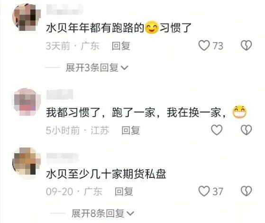This screenshot has height=223, width=265.
Task: Like the comment with 73 likes
Action: pos(204,46)
